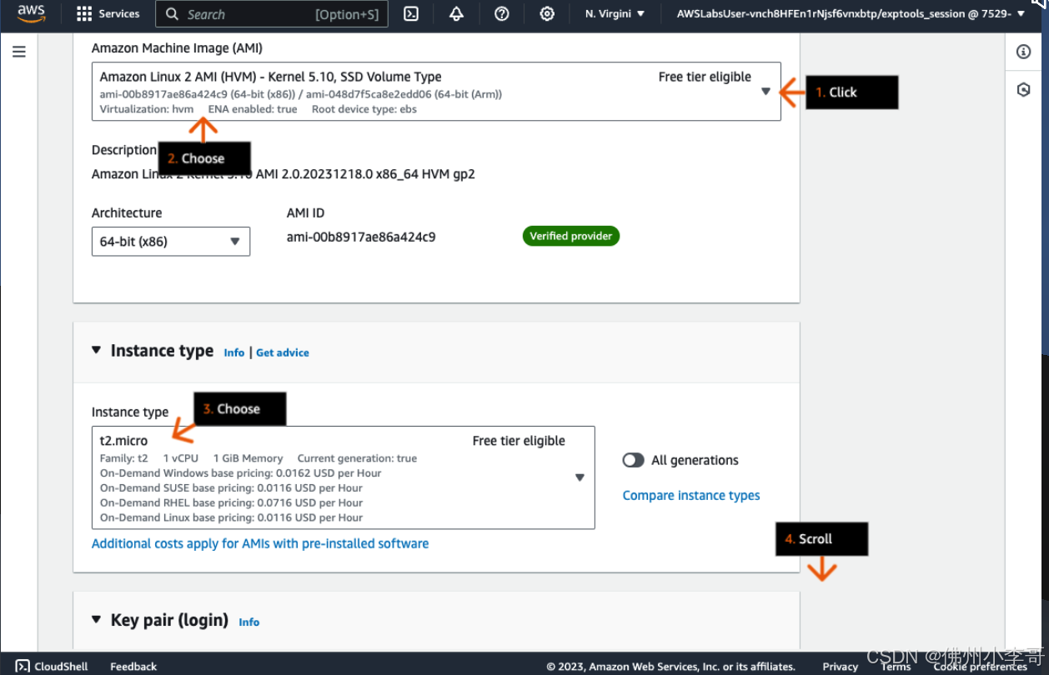Click the Free tier eligible label in AMI box
This screenshot has width=1049, height=675.
[x=705, y=77]
